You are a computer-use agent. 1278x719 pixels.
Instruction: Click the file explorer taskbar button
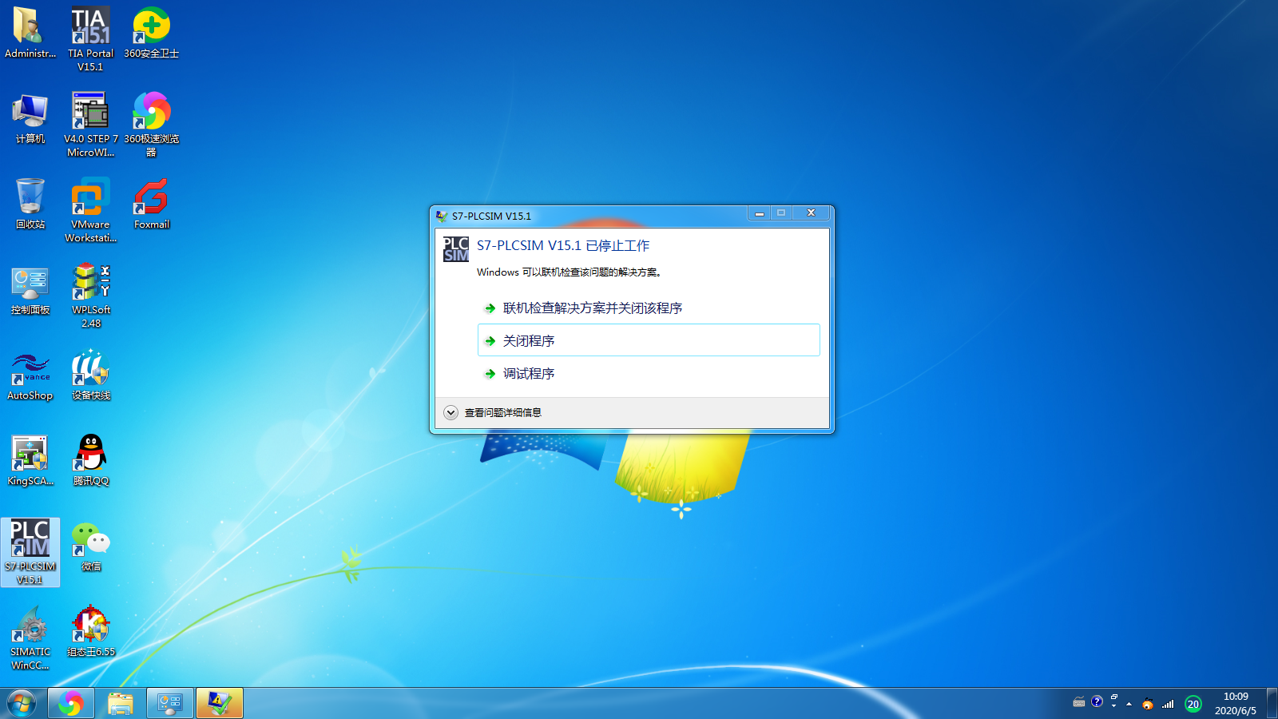click(x=121, y=704)
